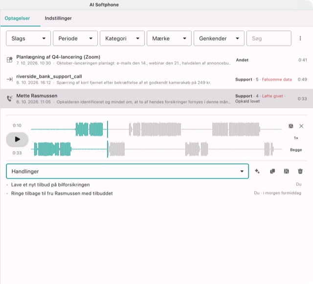This screenshot has width=313, height=284.
Task: Open the Genkender filter dropdown
Action: [219, 38]
